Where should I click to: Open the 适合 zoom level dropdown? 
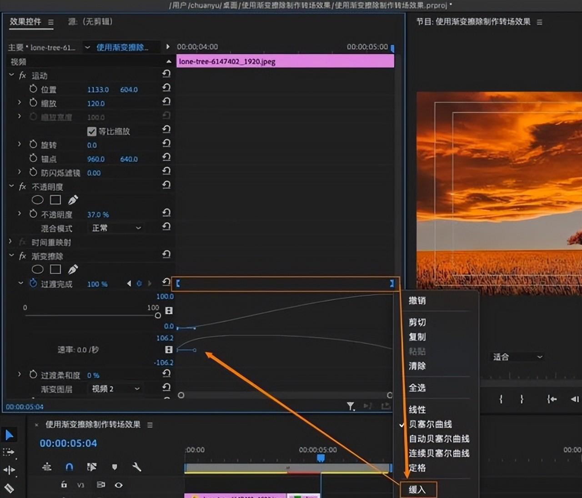click(517, 357)
